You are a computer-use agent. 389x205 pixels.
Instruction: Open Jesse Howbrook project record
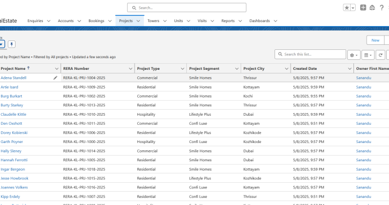pos(14,178)
